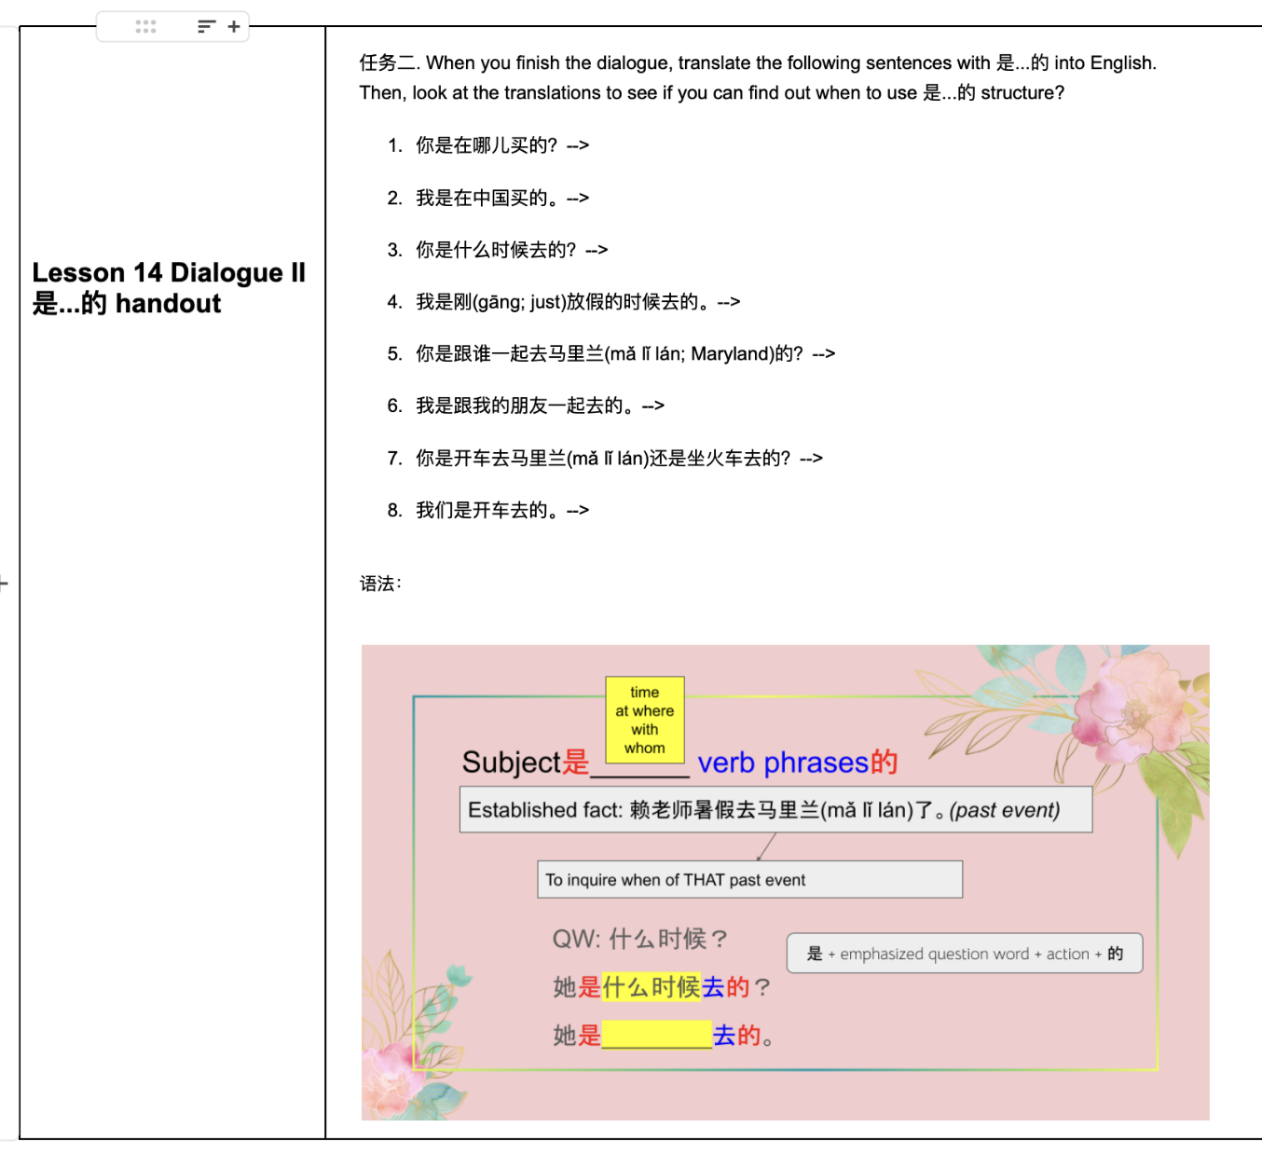
Task: Click the plus icon to add column
Action: pyautogui.click(x=234, y=26)
